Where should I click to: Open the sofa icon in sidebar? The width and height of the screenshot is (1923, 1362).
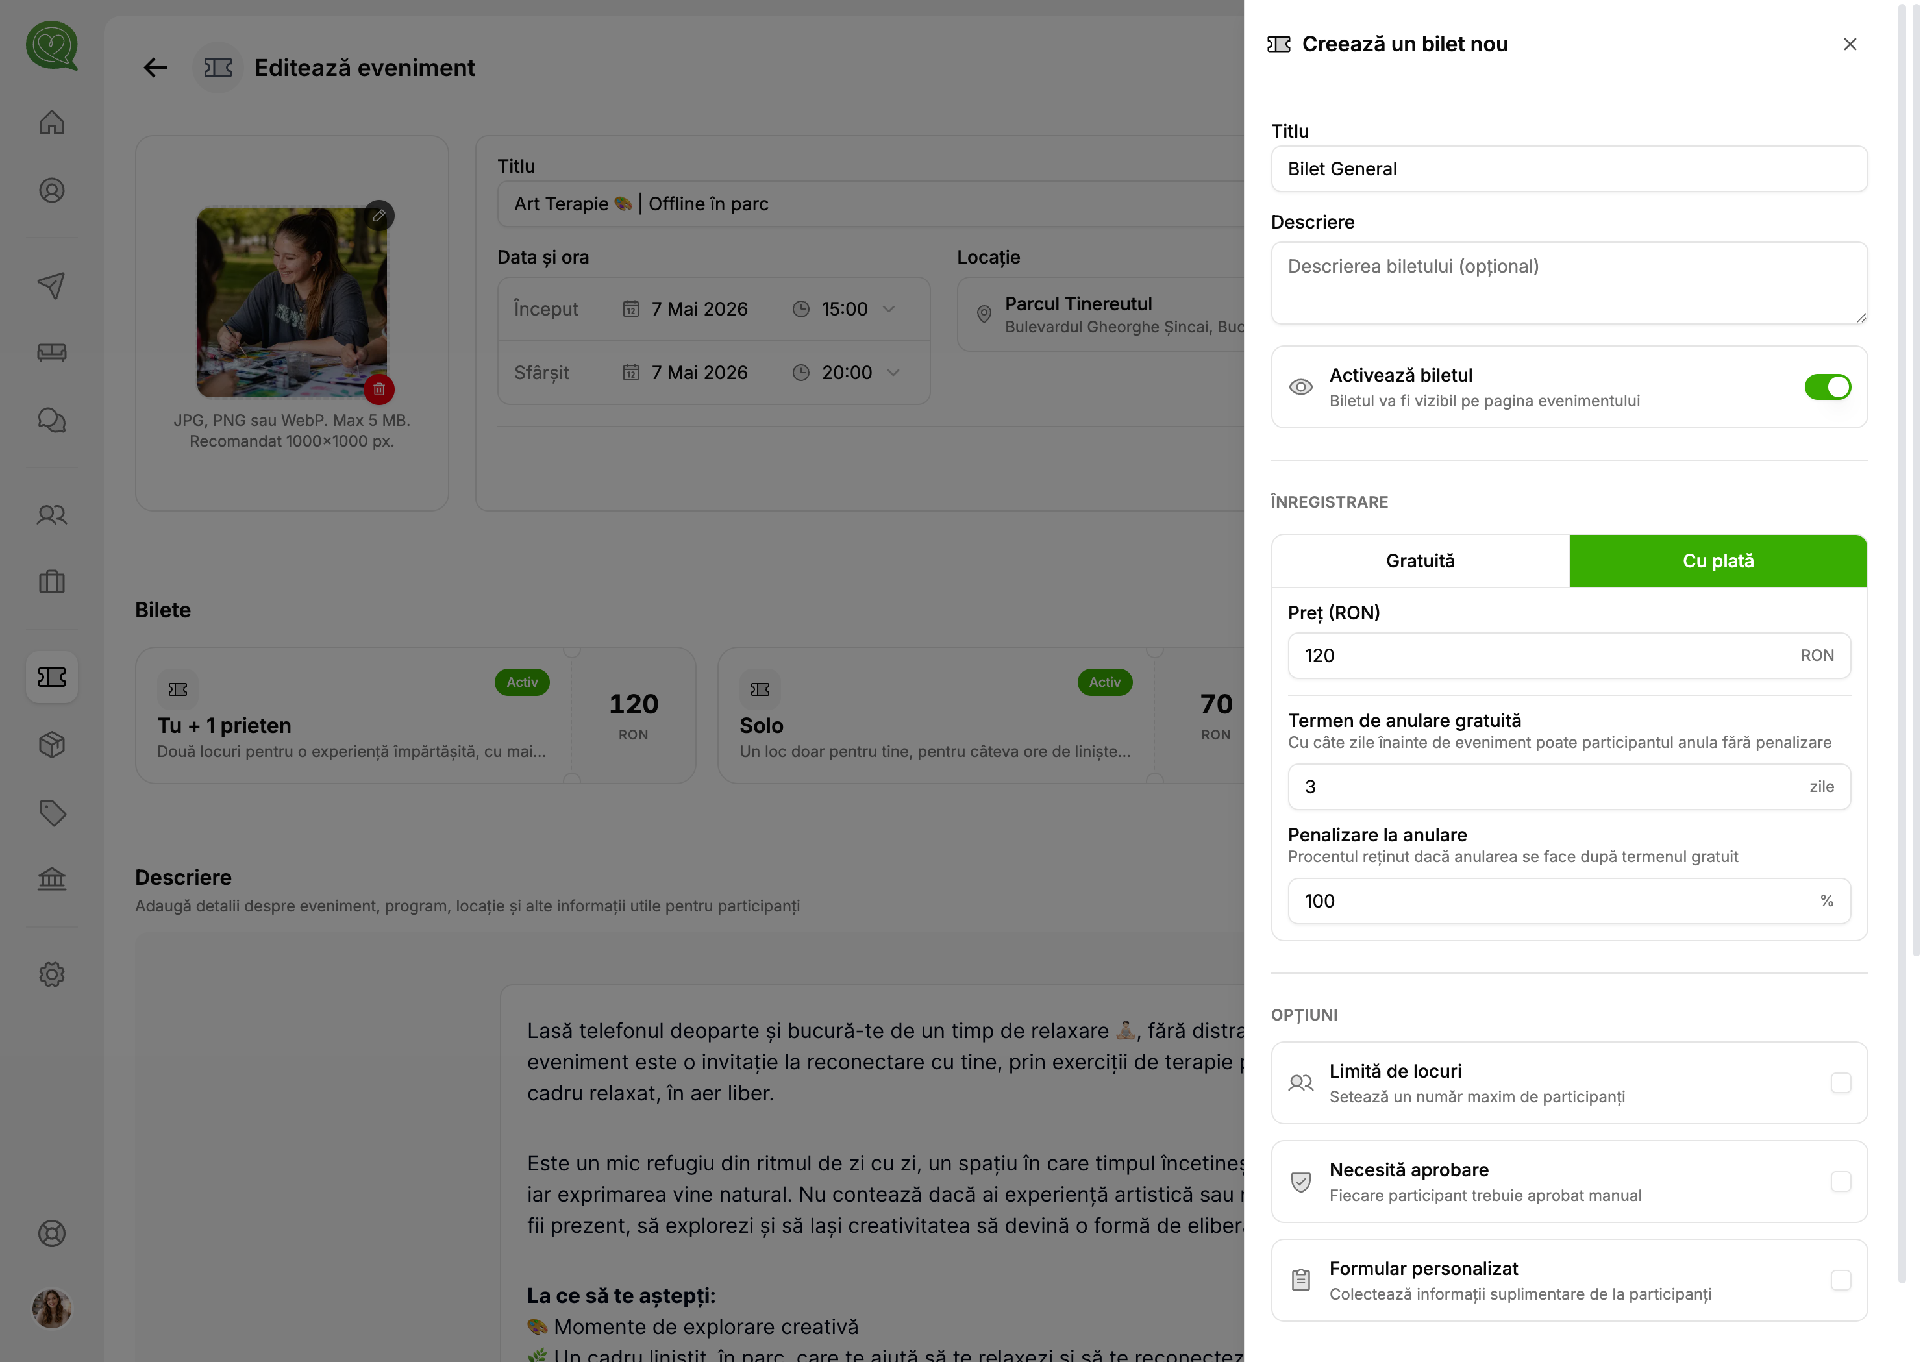click(x=51, y=353)
